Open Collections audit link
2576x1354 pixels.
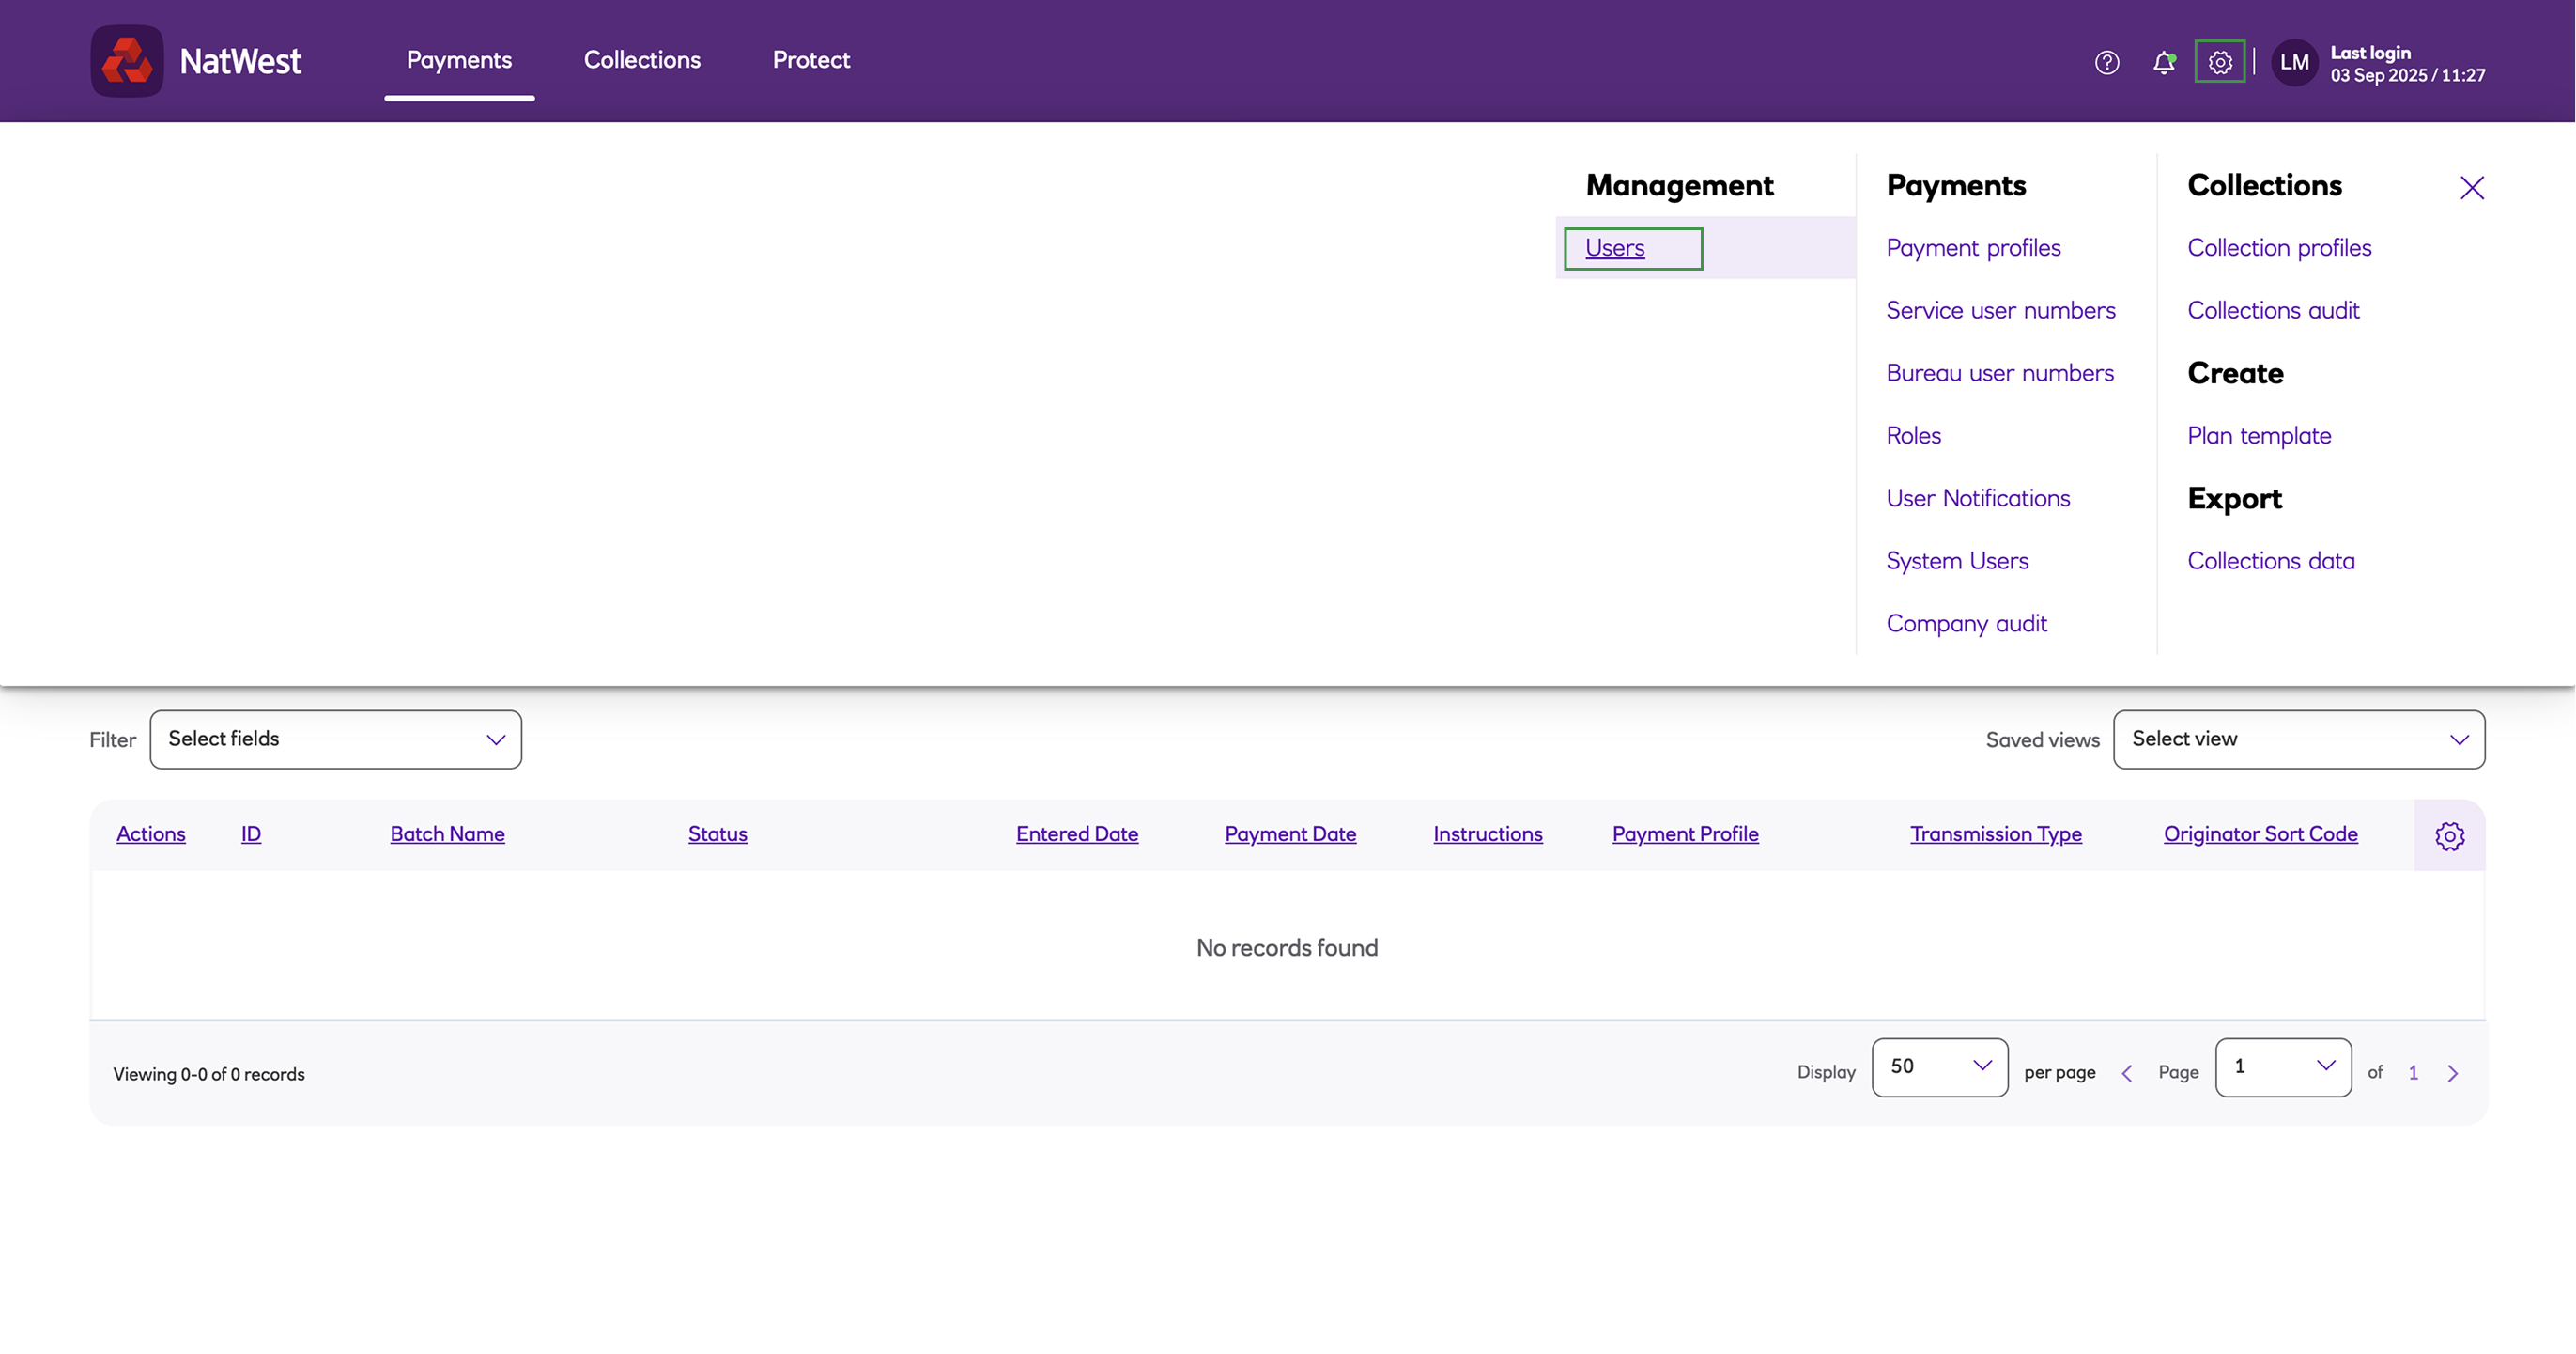coord(2272,310)
